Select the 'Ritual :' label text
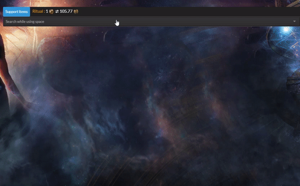 pyautogui.click(x=38, y=11)
